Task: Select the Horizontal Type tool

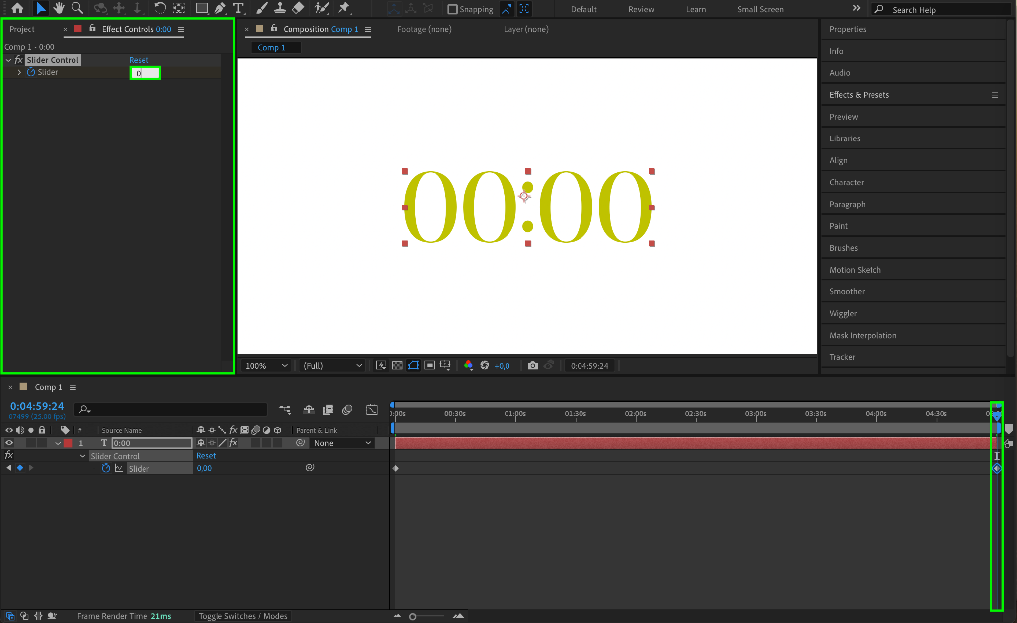Action: pyautogui.click(x=238, y=8)
